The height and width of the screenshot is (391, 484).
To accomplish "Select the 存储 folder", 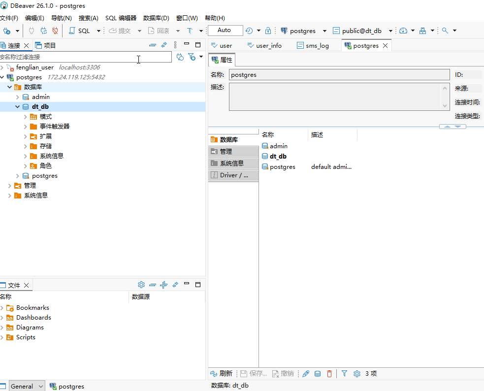I will (46, 146).
